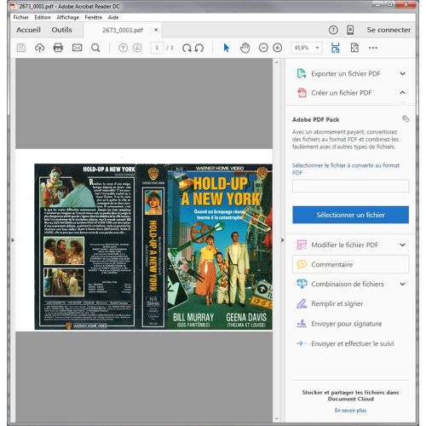
Task: Switch to the Accueil tab
Action: (x=28, y=30)
